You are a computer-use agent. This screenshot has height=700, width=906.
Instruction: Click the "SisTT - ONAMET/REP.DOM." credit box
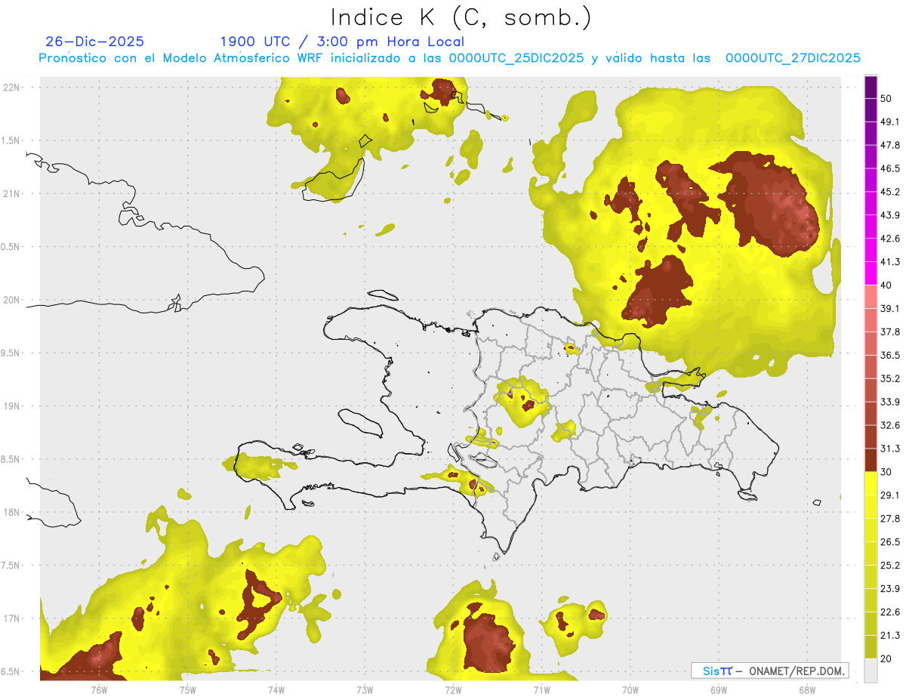click(769, 671)
